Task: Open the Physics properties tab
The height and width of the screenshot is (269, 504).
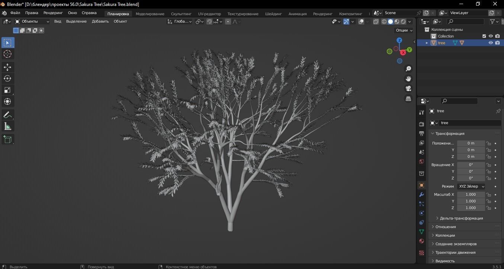Action: (x=421, y=213)
